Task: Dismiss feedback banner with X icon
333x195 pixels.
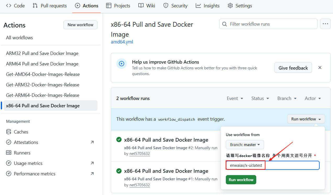Action: tap(320, 68)
